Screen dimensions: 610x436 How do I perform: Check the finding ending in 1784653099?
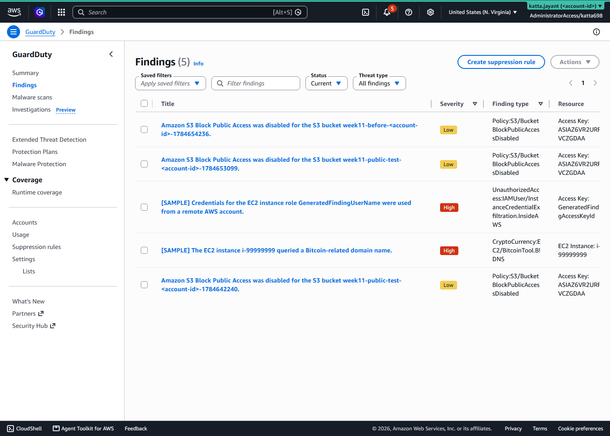pyautogui.click(x=144, y=164)
